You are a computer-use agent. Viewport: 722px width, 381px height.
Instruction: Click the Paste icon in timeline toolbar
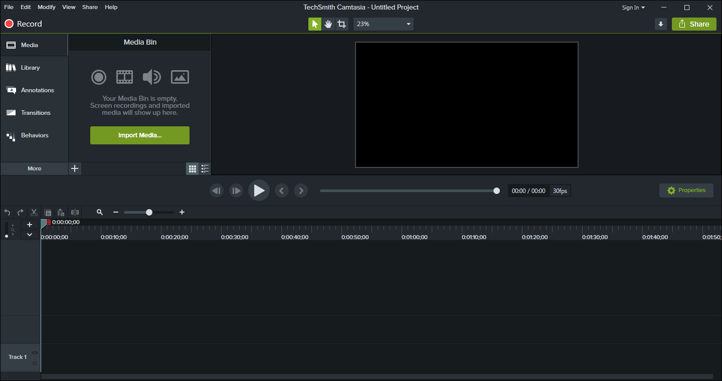pos(61,213)
